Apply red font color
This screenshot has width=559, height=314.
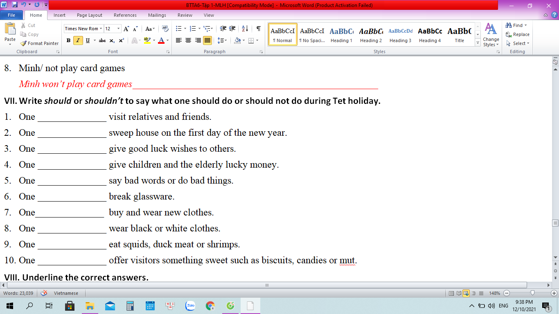point(161,40)
